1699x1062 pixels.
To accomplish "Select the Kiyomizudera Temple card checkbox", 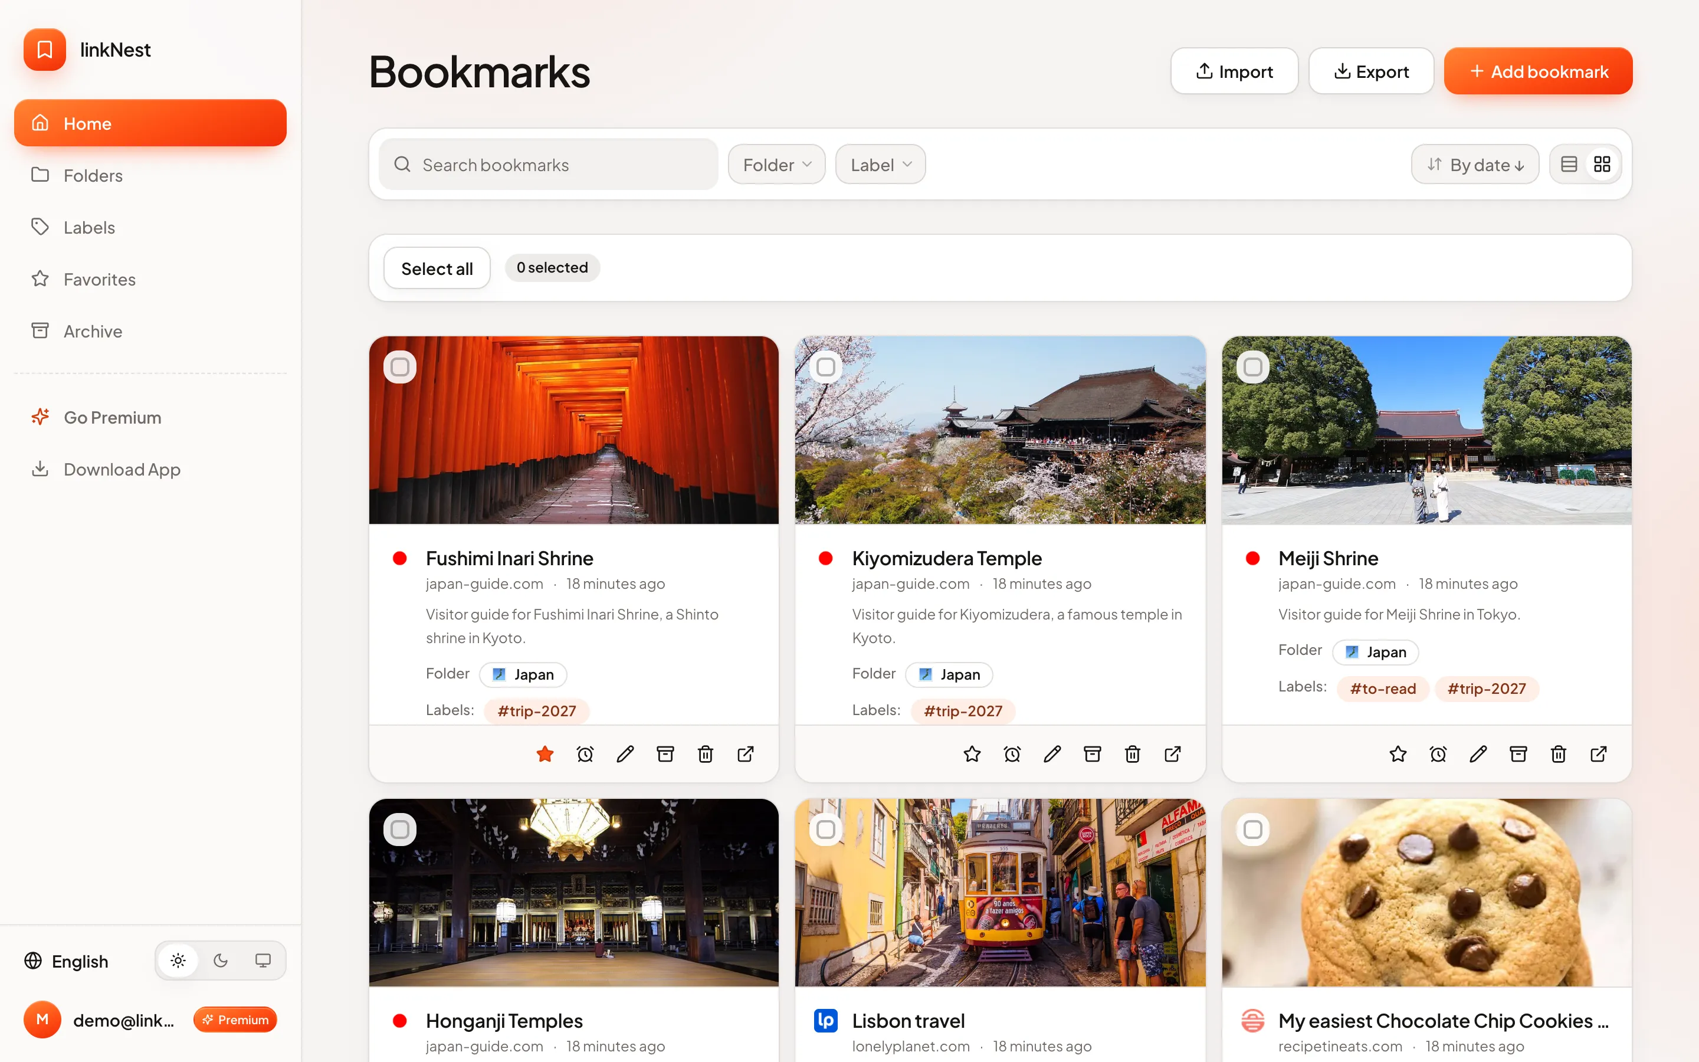I will coord(826,366).
